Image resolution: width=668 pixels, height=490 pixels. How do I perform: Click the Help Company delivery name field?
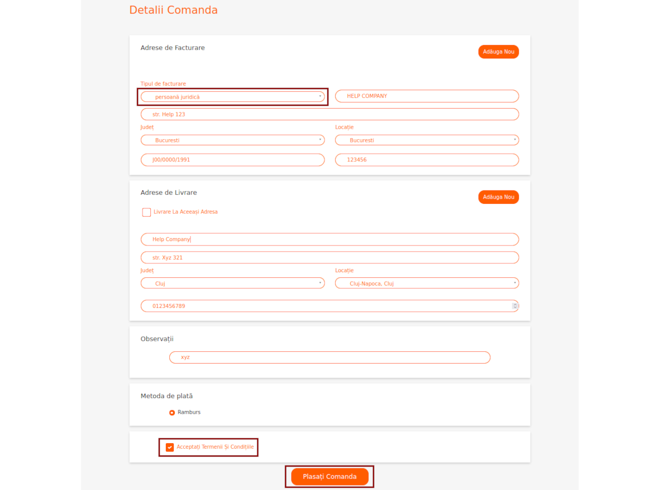coord(330,239)
